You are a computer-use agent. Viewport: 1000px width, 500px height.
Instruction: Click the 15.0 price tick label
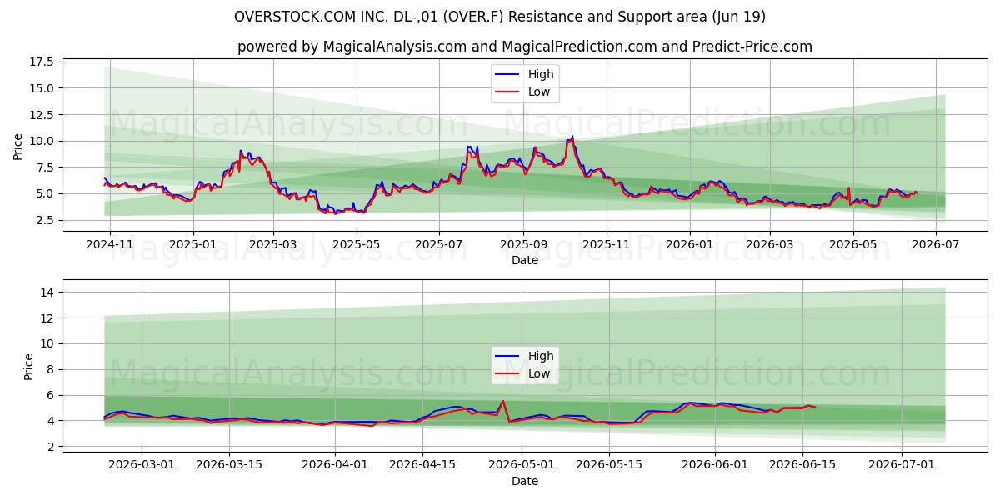42,88
